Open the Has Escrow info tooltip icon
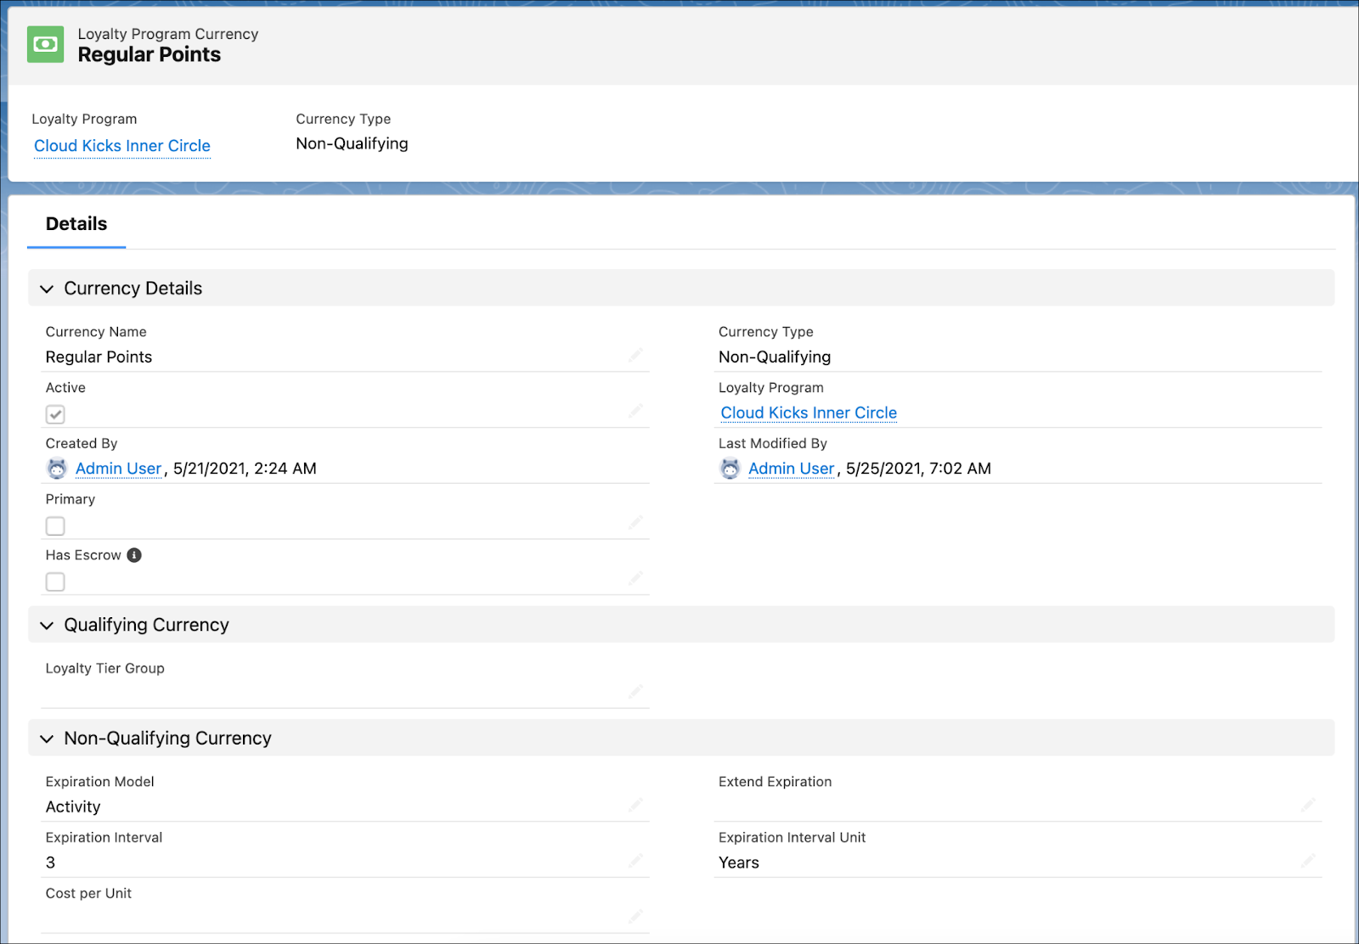This screenshot has height=944, width=1359. [x=133, y=554]
